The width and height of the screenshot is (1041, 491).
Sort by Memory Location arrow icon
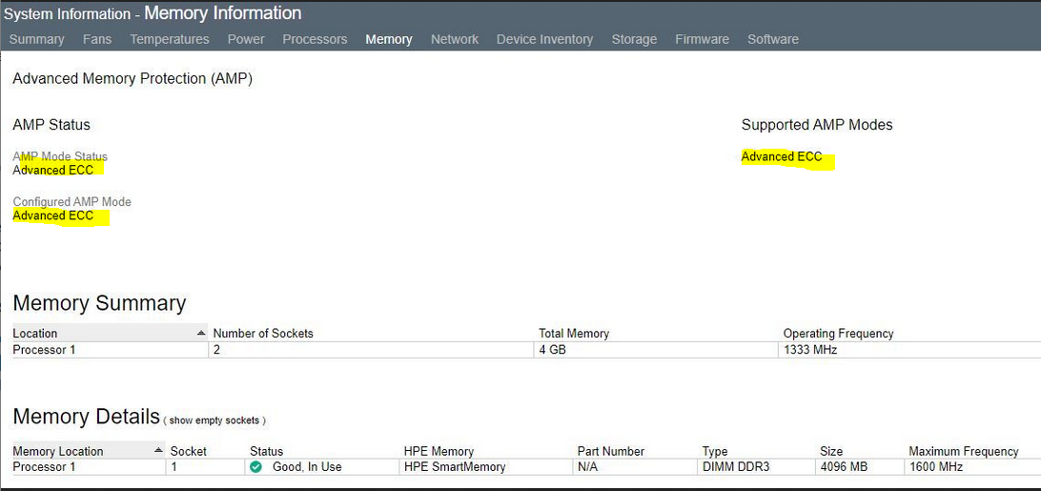click(x=158, y=450)
